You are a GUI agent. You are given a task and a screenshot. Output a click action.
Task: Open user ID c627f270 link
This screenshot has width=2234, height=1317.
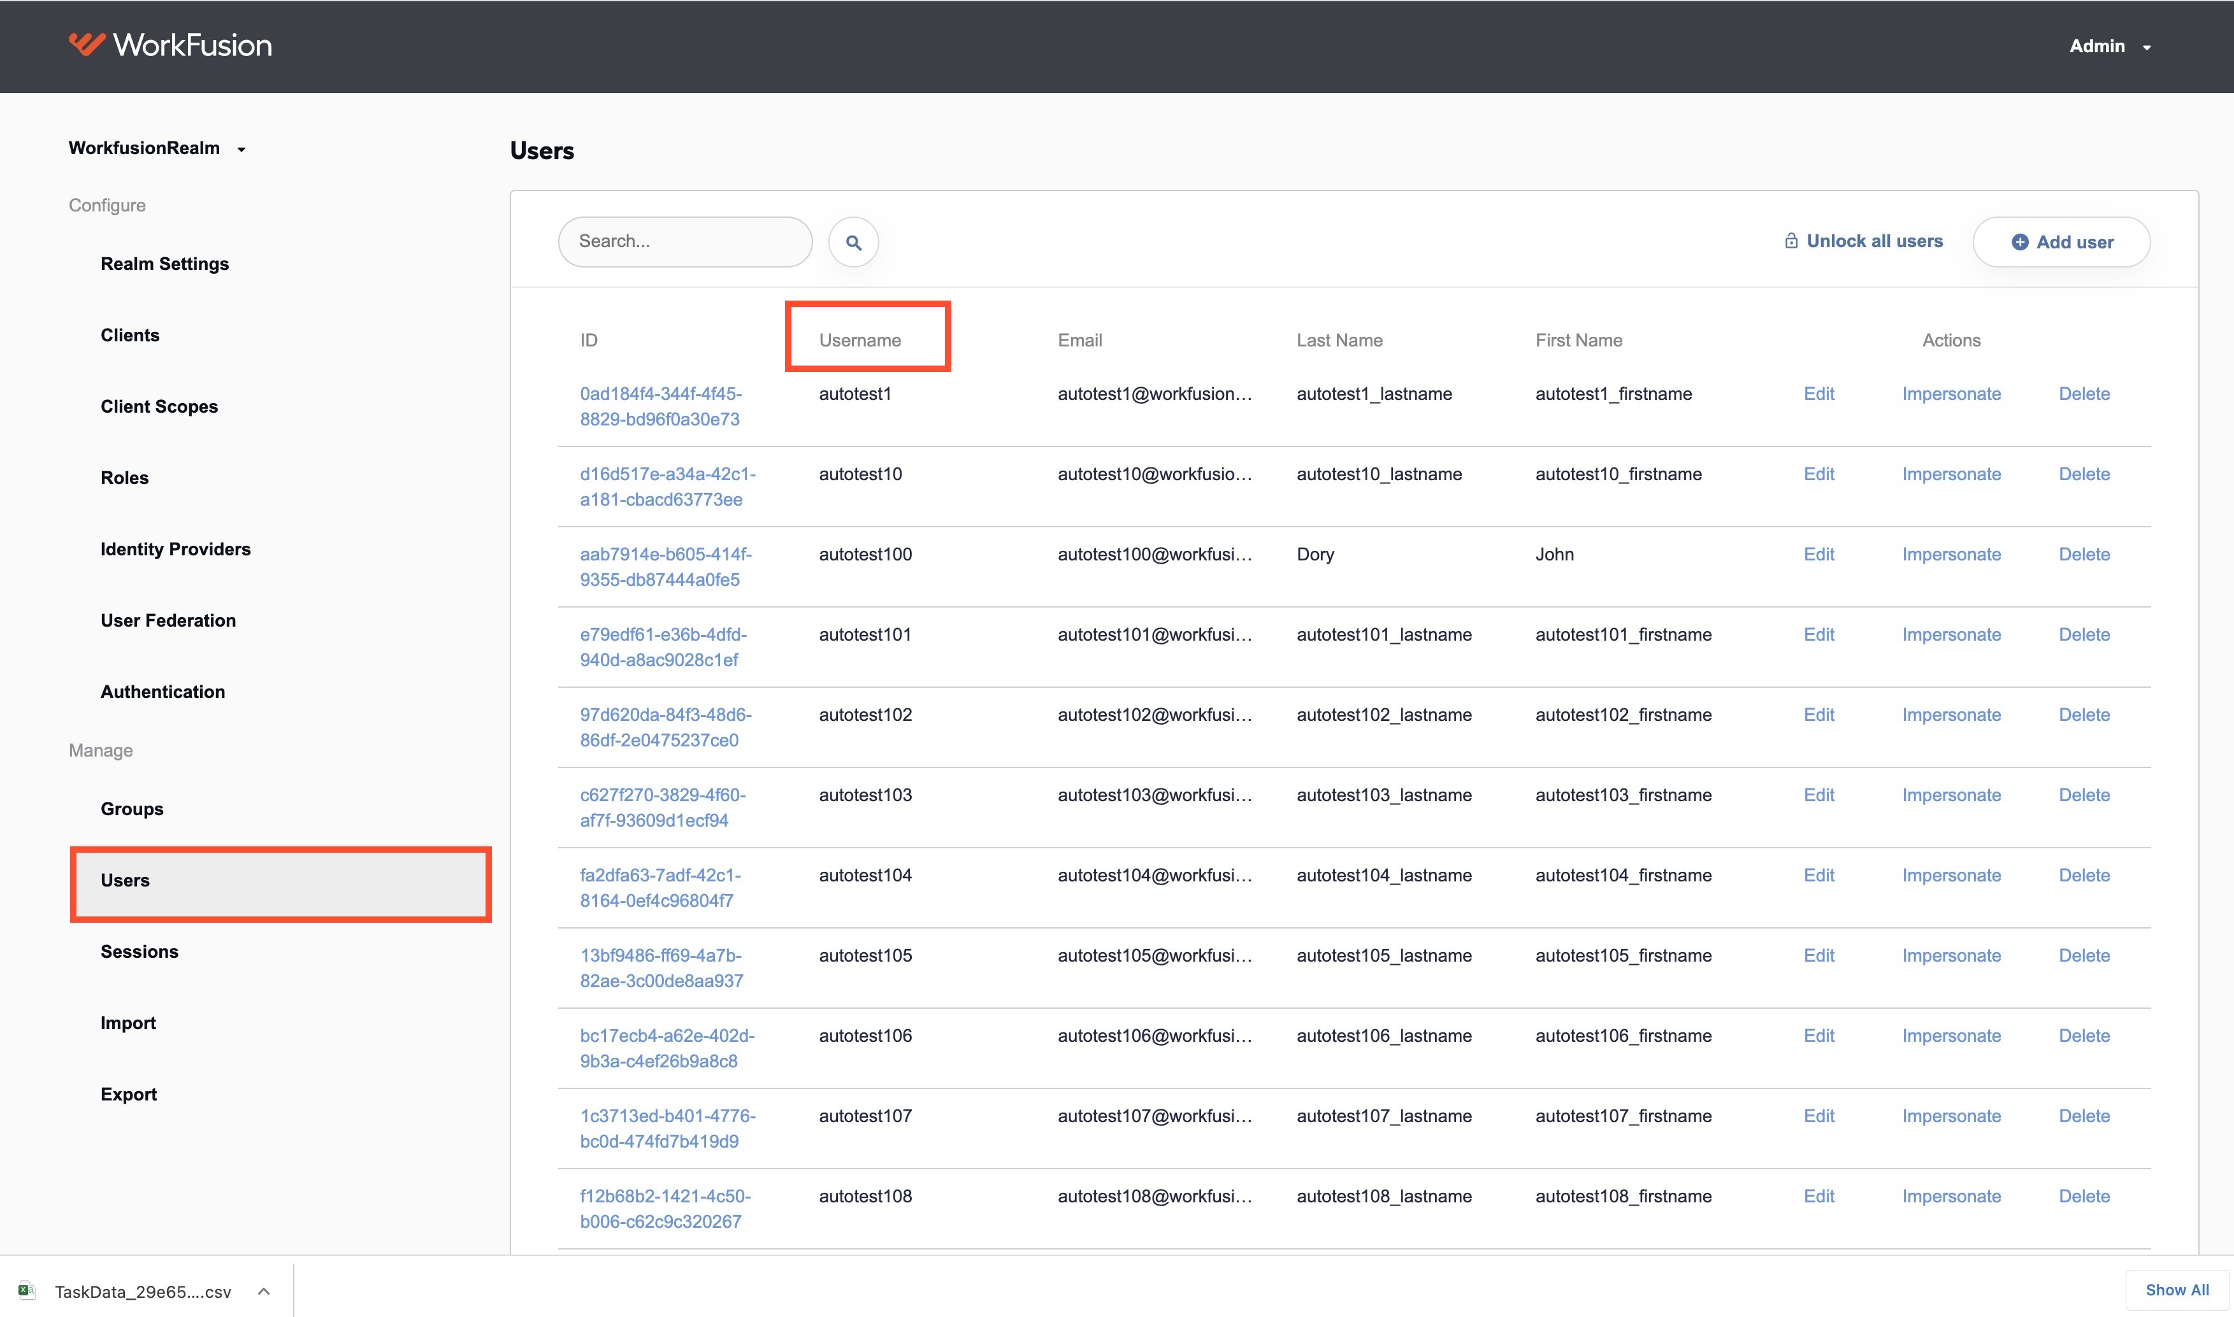coord(663,808)
